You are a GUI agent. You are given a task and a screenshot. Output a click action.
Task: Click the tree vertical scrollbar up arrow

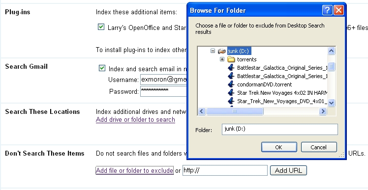pos(331,51)
